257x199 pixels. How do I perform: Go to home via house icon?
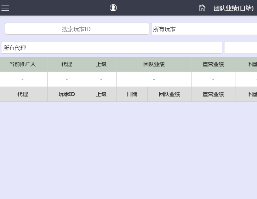(x=202, y=8)
